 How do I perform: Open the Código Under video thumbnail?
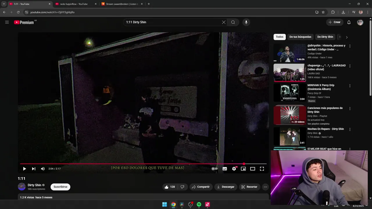tap(290, 53)
